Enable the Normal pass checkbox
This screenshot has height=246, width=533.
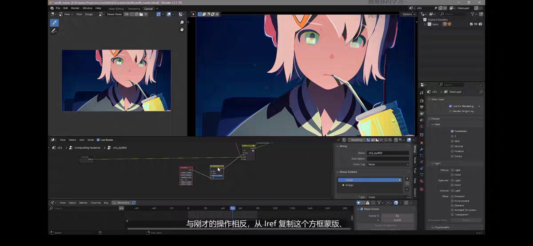(452, 146)
